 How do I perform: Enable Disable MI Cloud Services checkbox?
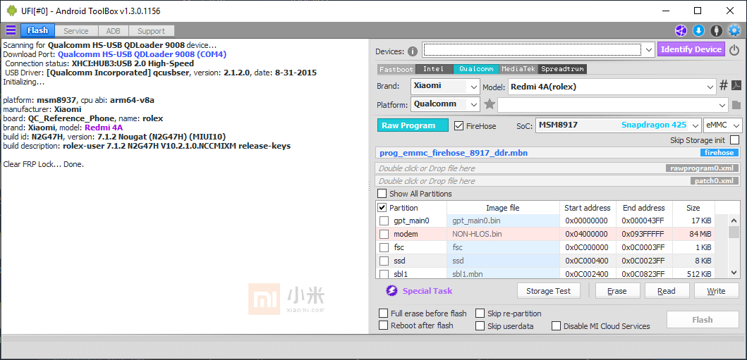pos(557,326)
